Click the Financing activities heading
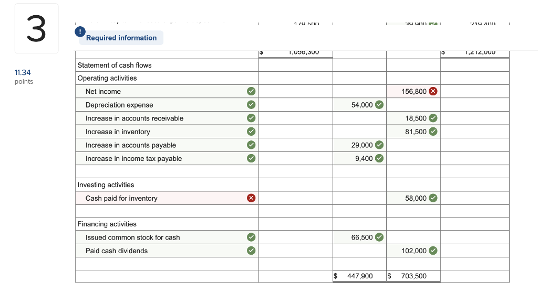This screenshot has height=294, width=538. (107, 224)
